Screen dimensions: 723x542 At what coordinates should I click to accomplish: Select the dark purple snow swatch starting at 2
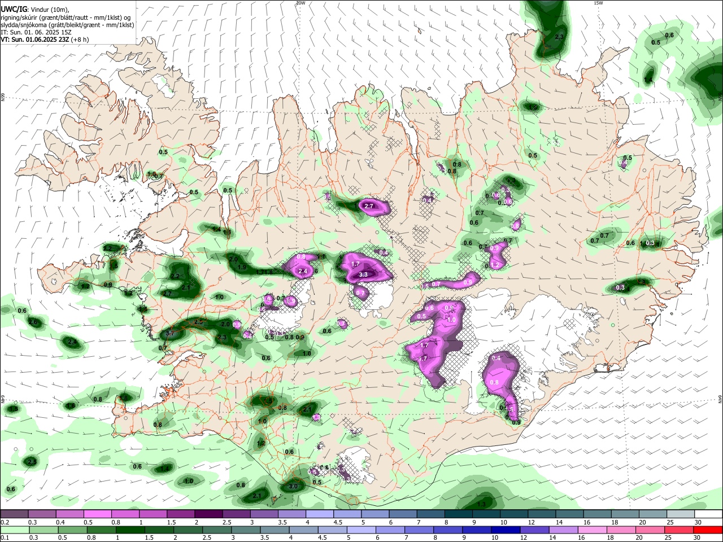(x=208, y=514)
